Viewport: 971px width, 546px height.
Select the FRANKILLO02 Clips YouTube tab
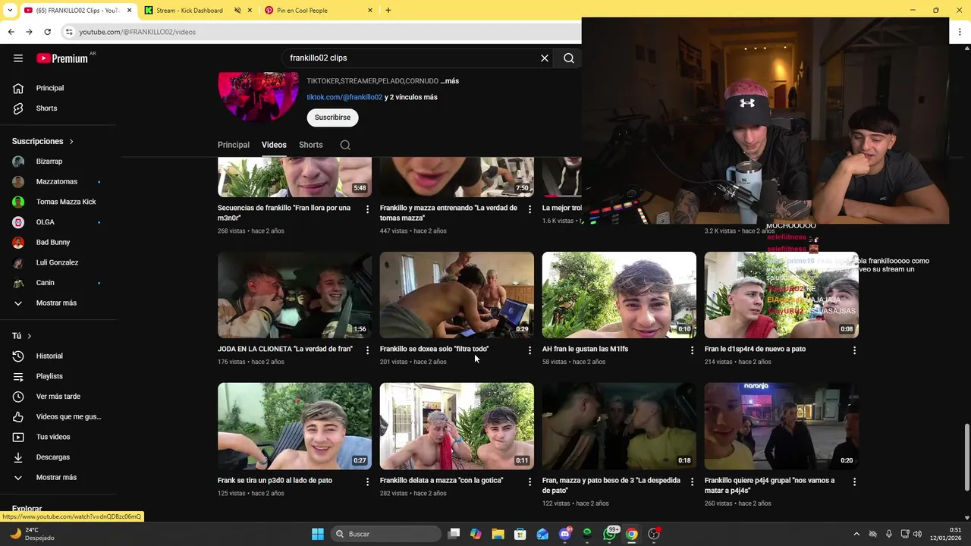(77, 11)
